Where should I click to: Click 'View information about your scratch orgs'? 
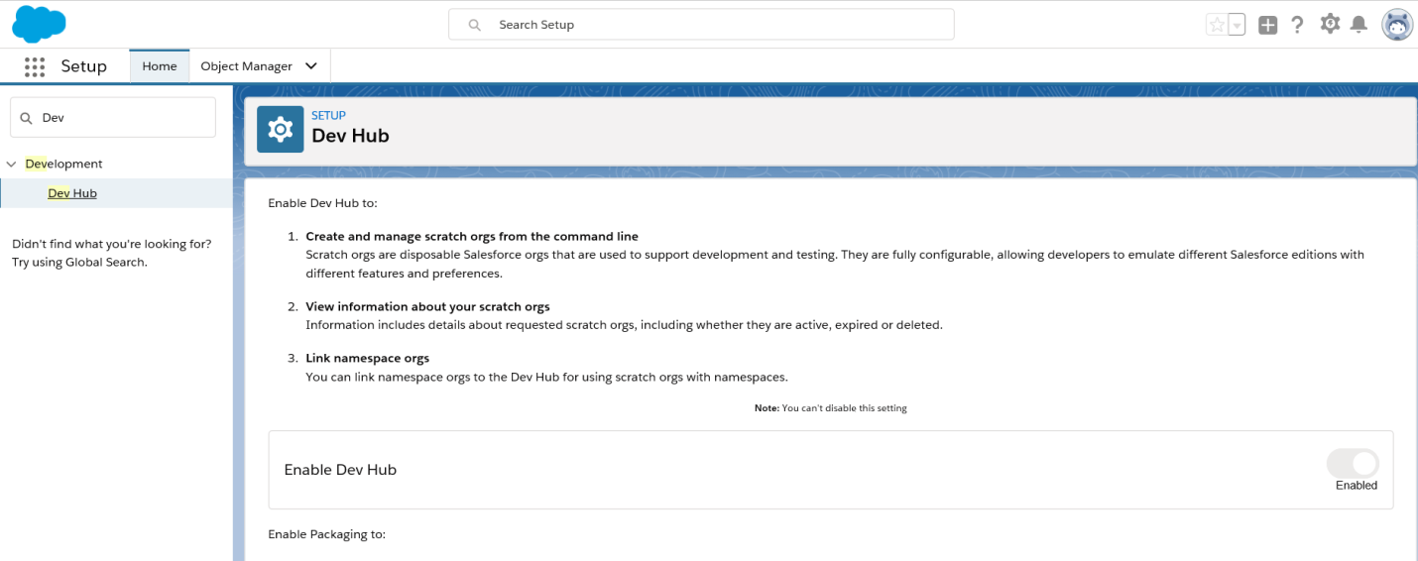coord(427,306)
